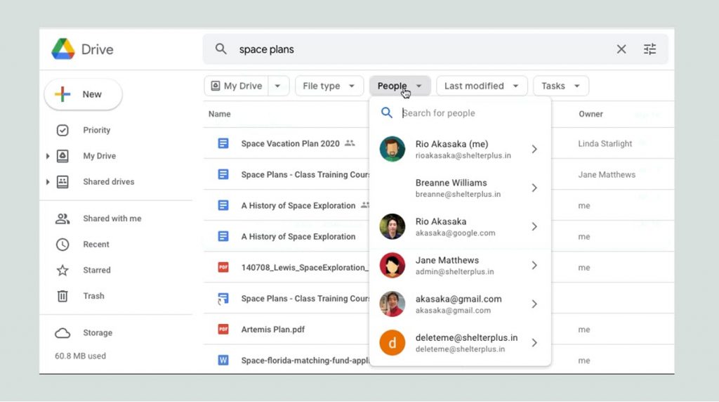Expand chevron beside akasaka@google.com
Image resolution: width=719 pixels, height=402 pixels.
[x=534, y=227]
